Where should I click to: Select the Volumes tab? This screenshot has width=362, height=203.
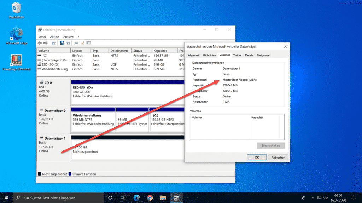(224, 55)
